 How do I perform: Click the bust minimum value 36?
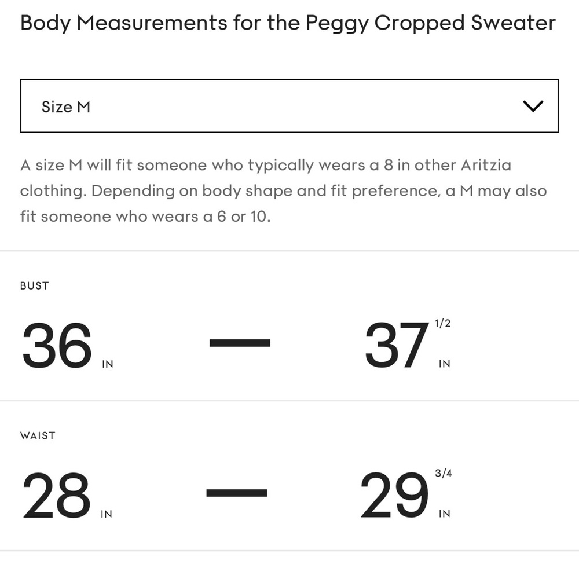coord(57,345)
